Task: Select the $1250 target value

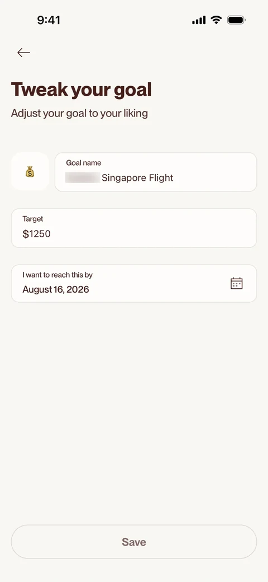Action: tap(37, 234)
